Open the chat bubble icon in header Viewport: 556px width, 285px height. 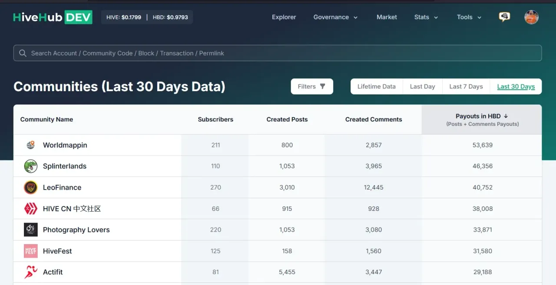point(504,17)
